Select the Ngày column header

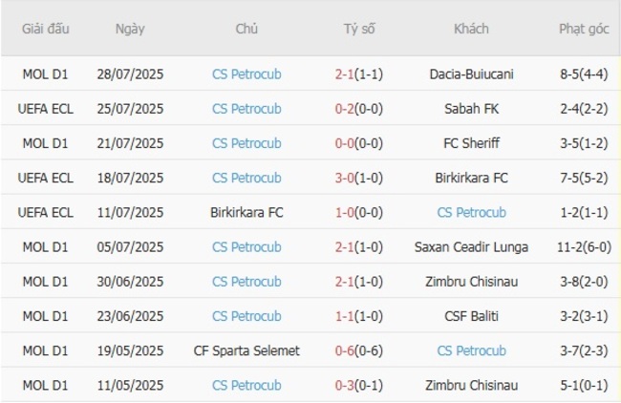(130, 29)
